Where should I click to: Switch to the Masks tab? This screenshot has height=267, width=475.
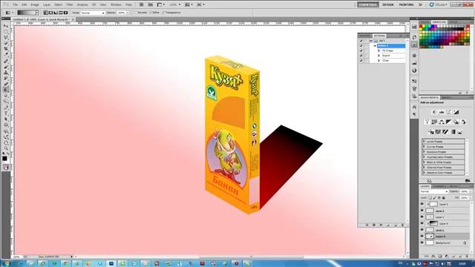[446, 97]
